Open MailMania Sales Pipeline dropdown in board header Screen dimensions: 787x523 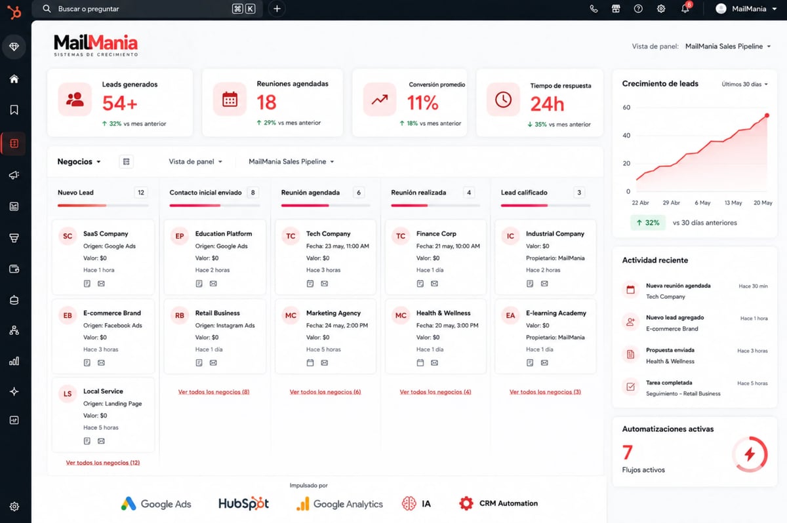[x=291, y=161]
